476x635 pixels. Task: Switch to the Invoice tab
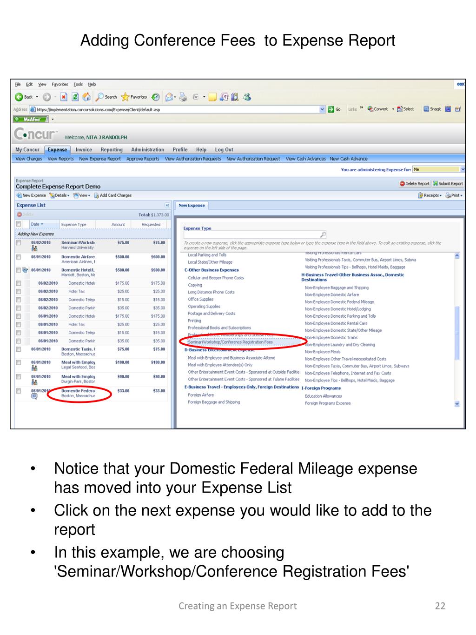point(84,150)
